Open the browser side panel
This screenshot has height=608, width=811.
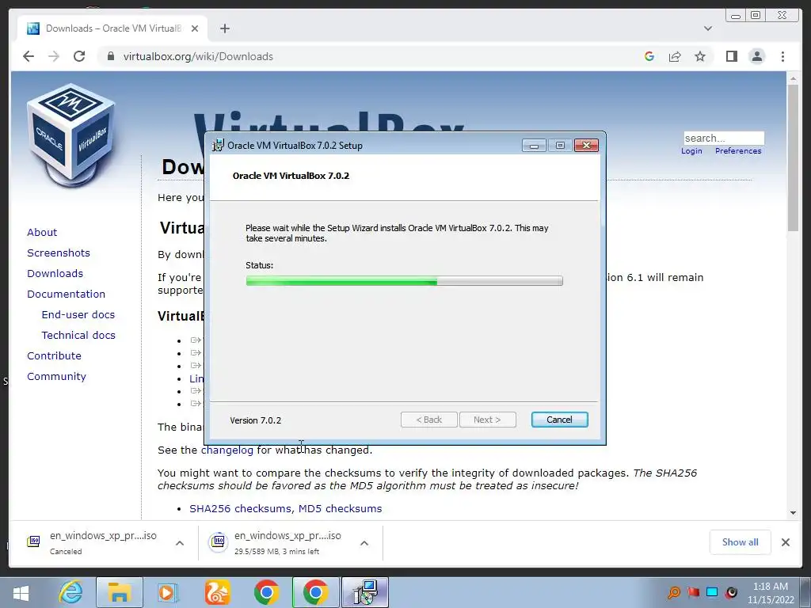[x=731, y=56]
